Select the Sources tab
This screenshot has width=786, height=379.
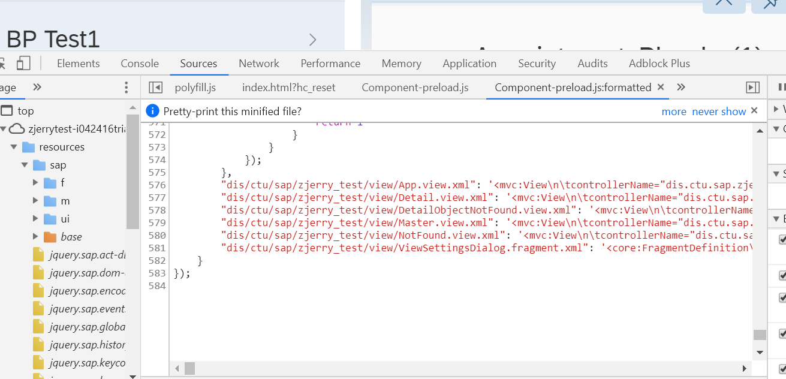pyautogui.click(x=198, y=64)
